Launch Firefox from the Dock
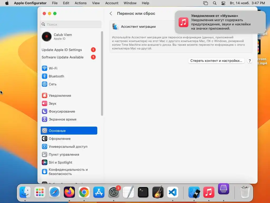This screenshot has width=270, height=203. [69, 192]
